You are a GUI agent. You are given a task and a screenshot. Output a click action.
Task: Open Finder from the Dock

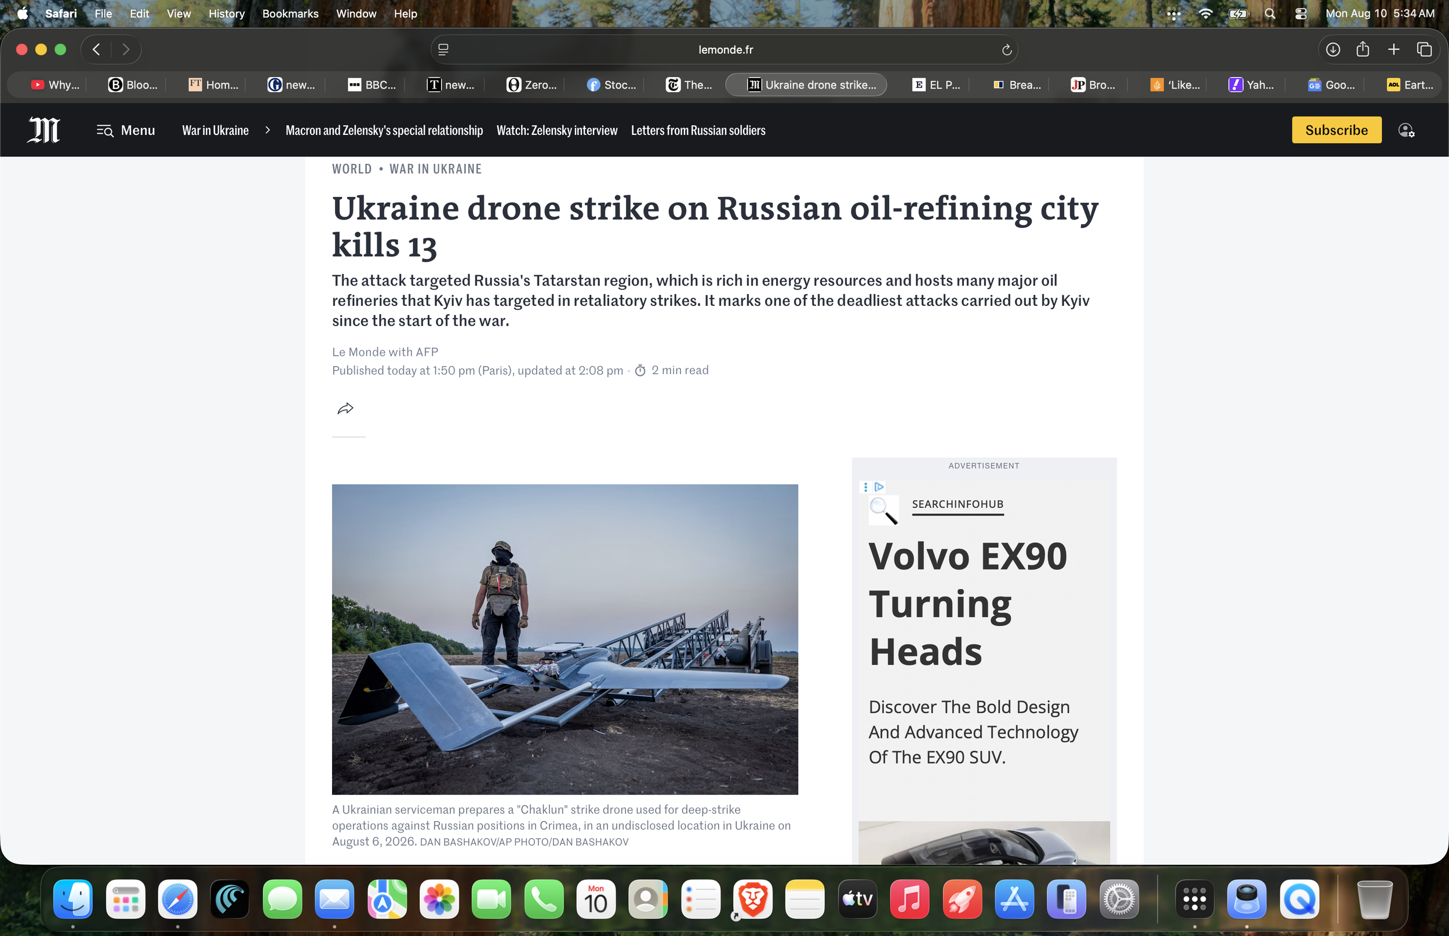(73, 899)
